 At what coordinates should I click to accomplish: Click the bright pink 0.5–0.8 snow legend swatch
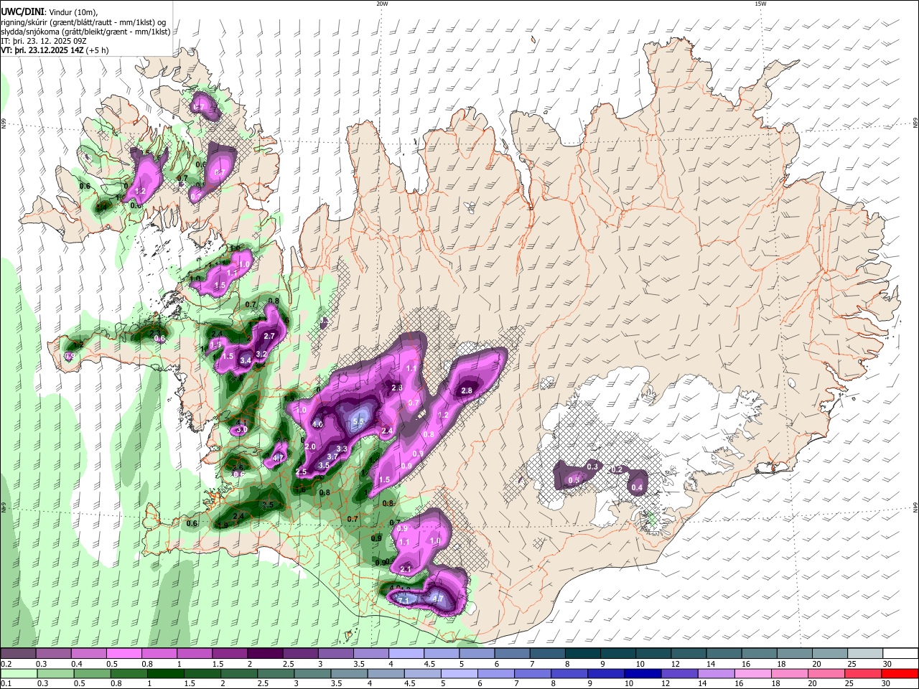click(x=123, y=654)
